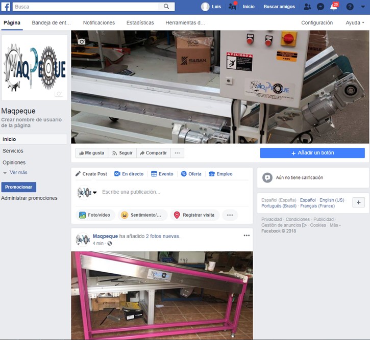Open Herramientas de publicación tab

coord(185,23)
